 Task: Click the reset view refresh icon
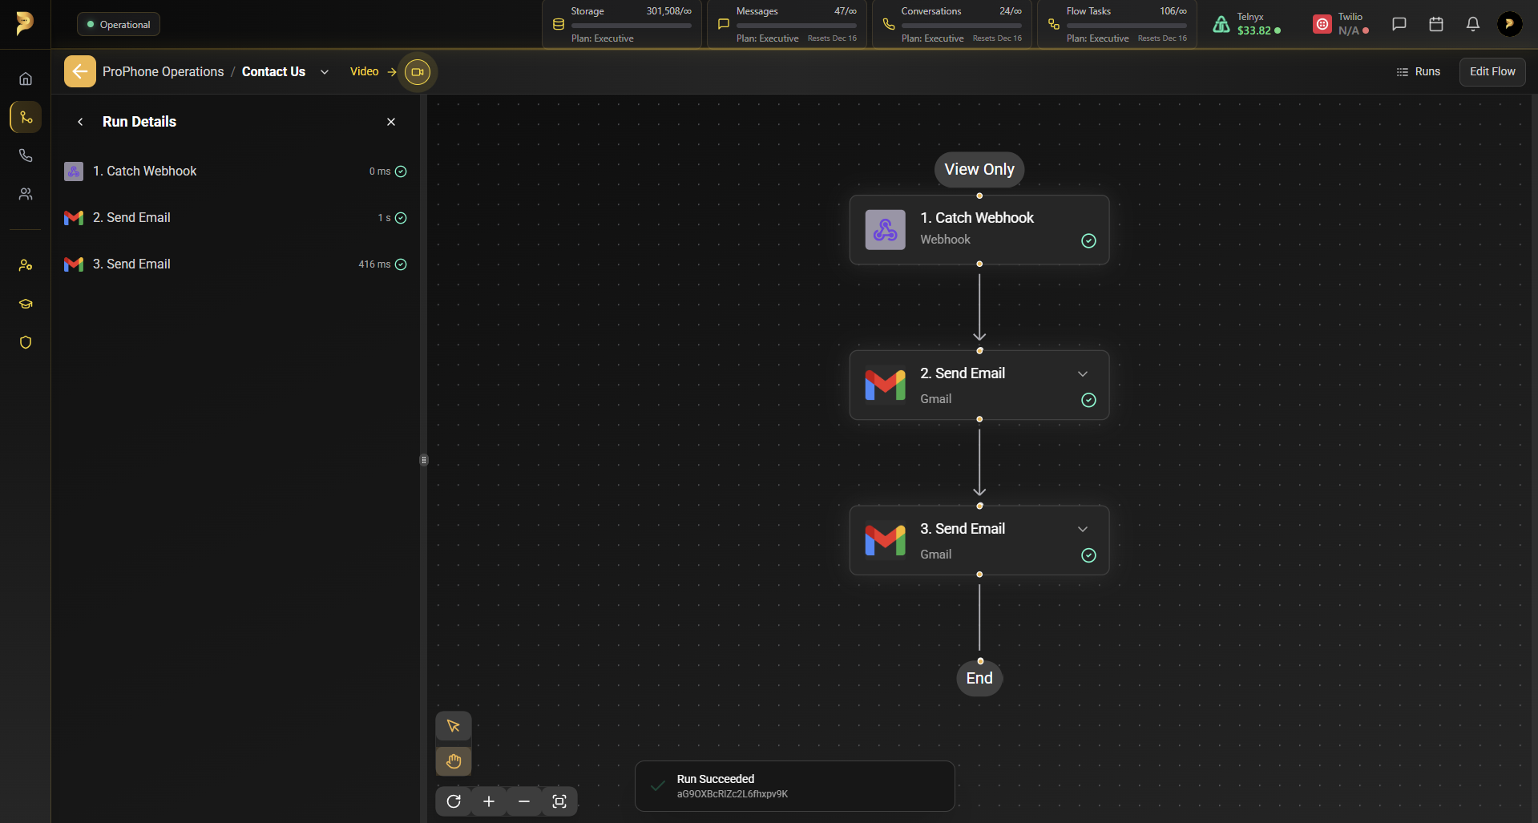[x=454, y=801]
